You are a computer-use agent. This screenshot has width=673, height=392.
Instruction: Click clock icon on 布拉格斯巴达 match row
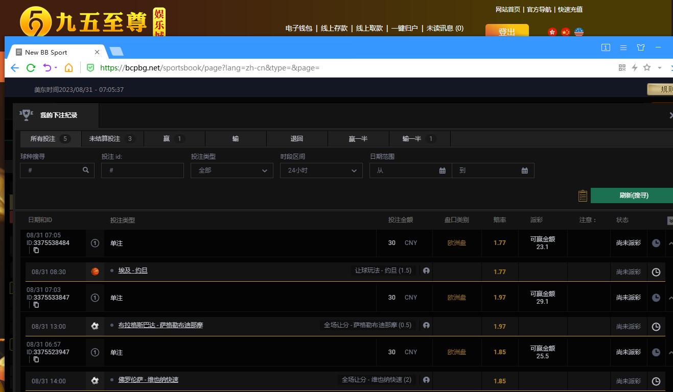[x=656, y=327]
